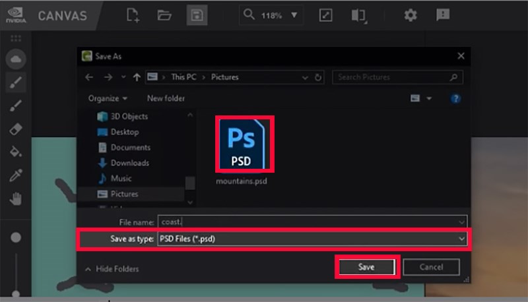Click the Cancel button

431,267
